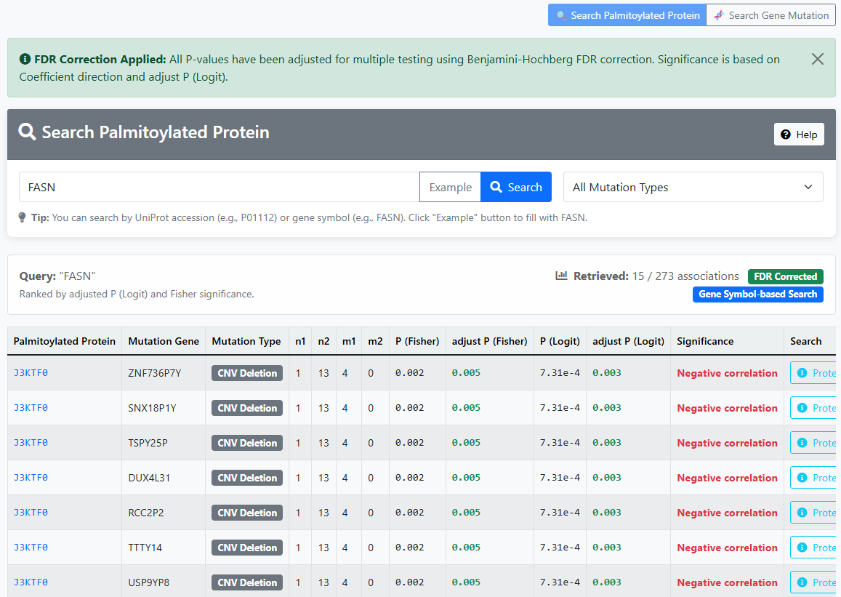Open J3KTF0 link in USP9YP8 row
The width and height of the screenshot is (841, 597).
(31, 582)
